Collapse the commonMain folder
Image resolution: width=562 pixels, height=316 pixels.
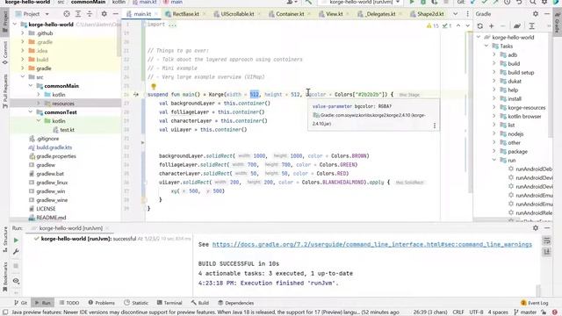coord(31,86)
